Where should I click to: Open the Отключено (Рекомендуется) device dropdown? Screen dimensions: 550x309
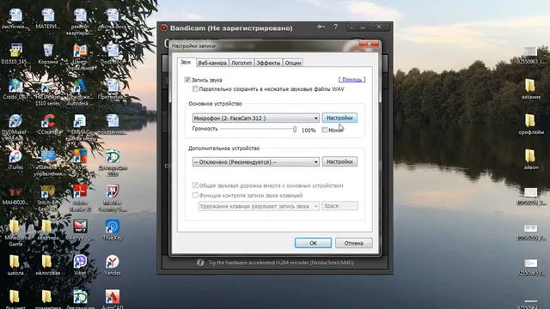point(256,162)
